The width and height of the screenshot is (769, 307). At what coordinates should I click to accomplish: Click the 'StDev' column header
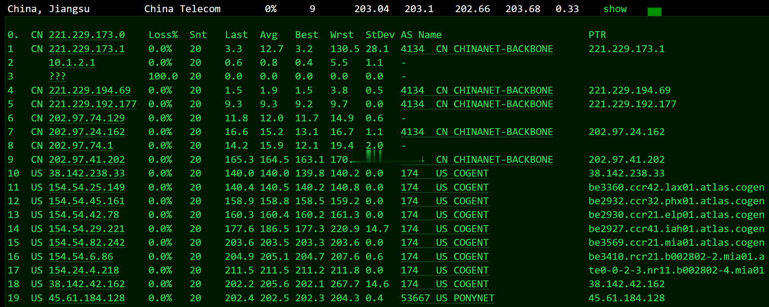[380, 35]
